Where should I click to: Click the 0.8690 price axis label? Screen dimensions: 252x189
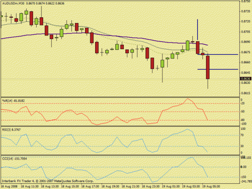246,42
